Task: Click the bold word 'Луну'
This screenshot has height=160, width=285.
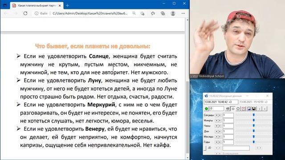Action: (x=94, y=80)
